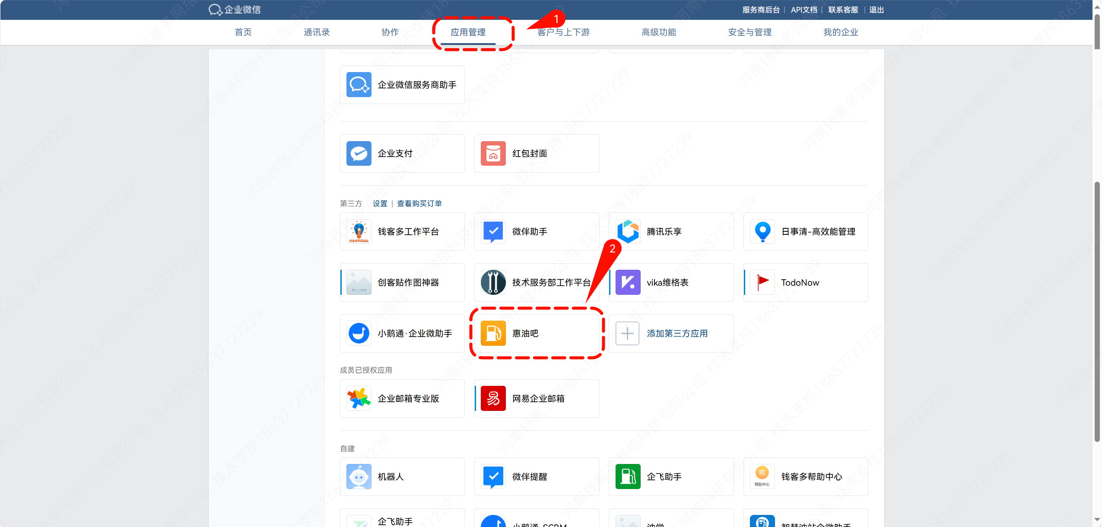Click 技术服务部工作平台 wrench icon
The height and width of the screenshot is (527, 1102).
click(493, 282)
